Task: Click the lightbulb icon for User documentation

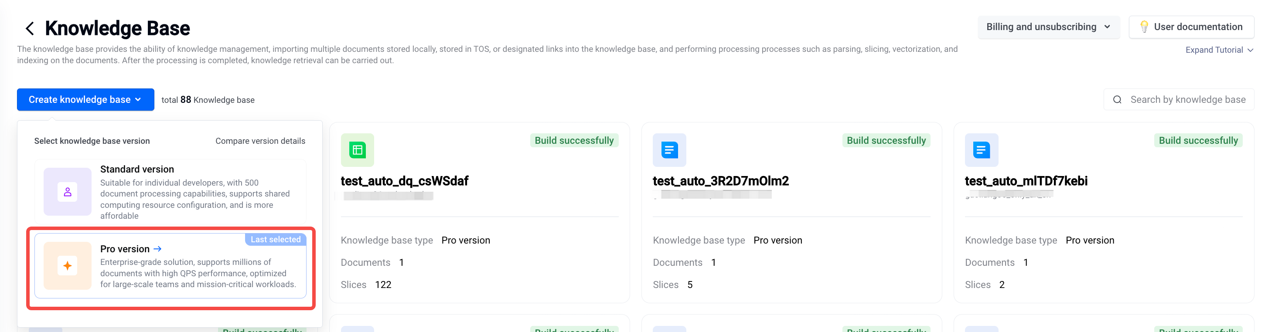Action: 1144,27
